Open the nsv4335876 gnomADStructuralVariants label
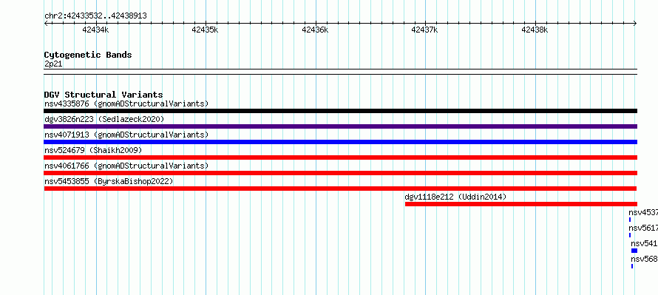The image size is (658, 295). [126, 104]
